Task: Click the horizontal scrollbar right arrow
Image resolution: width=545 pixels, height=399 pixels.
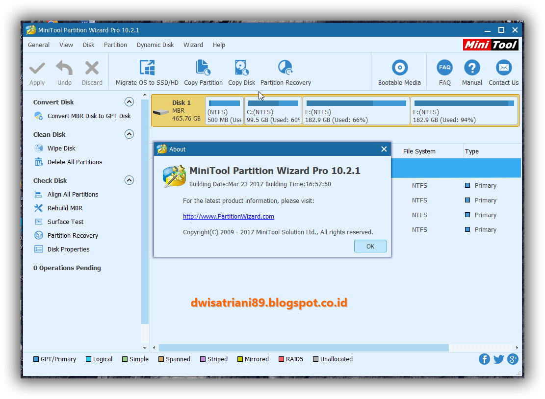Action: coord(517,348)
